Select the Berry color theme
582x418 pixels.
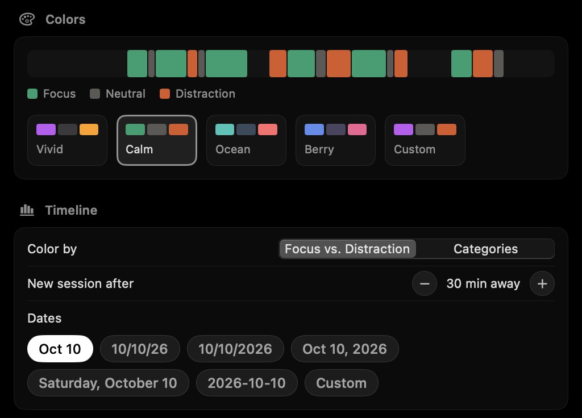tap(335, 140)
